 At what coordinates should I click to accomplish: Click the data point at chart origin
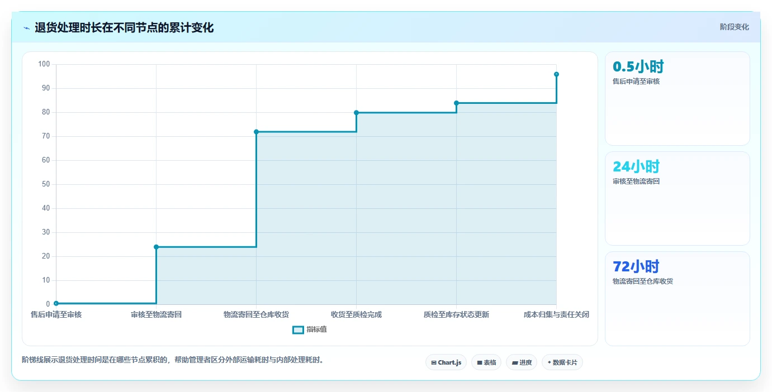tap(56, 303)
